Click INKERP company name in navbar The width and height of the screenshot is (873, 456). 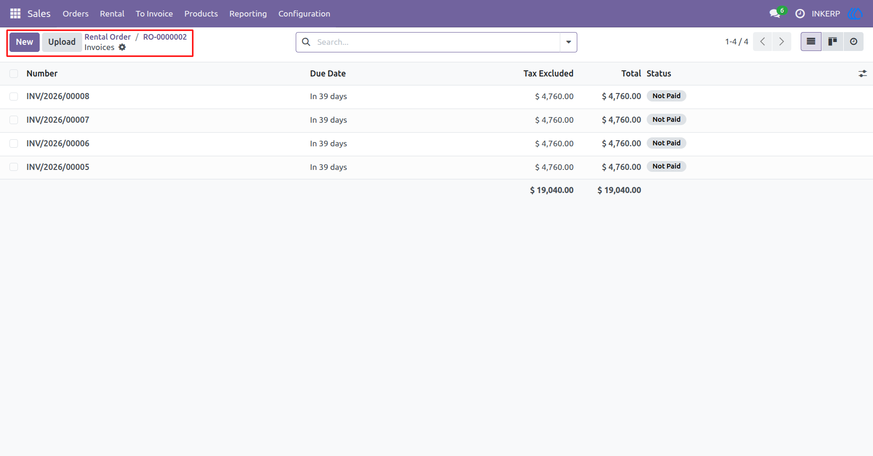click(x=826, y=14)
